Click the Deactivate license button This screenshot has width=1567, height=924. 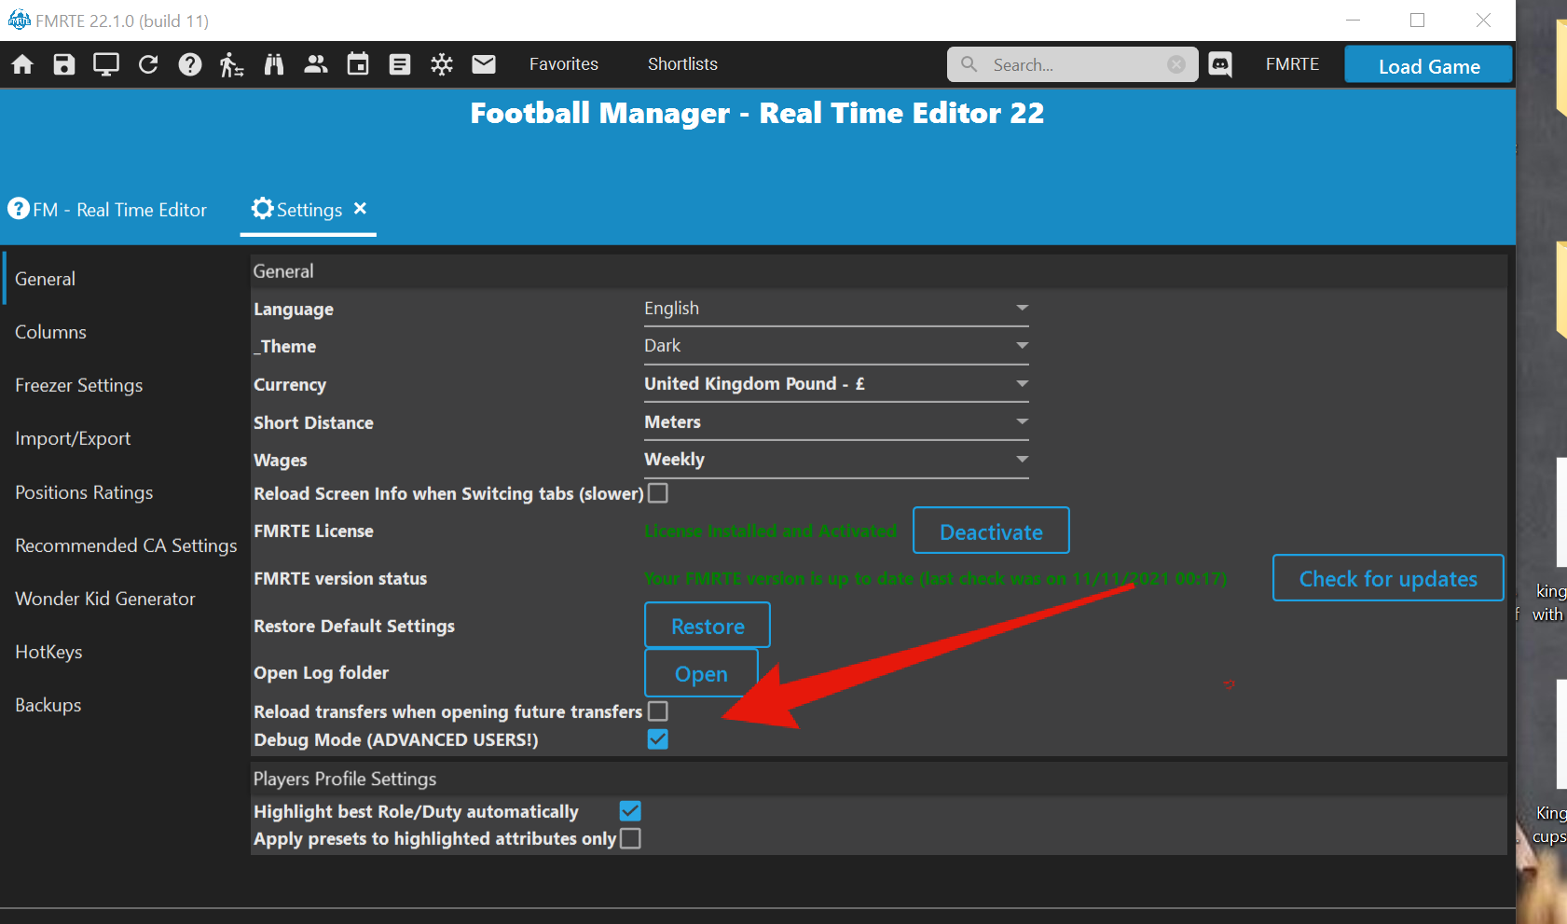coord(991,531)
